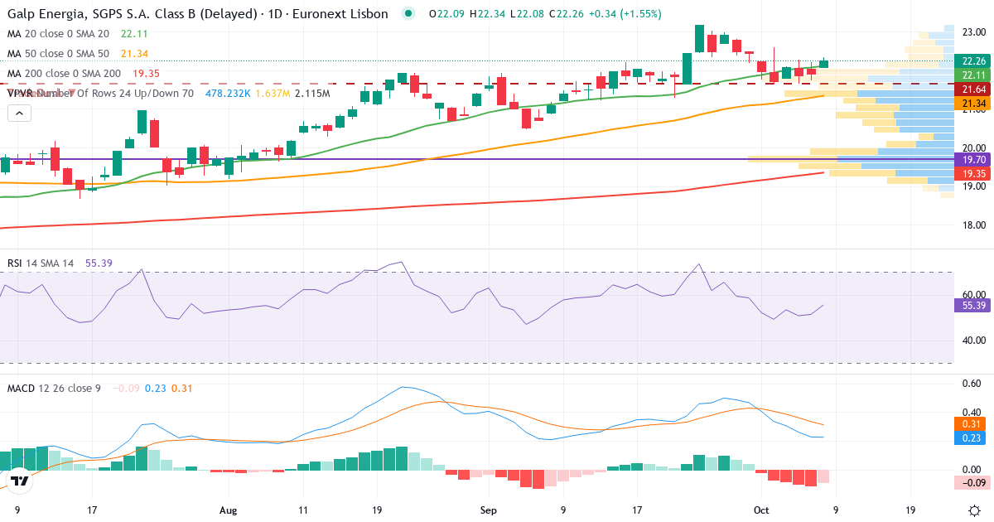The width and height of the screenshot is (994, 522).
Task: Click the TradingView logo
Action: (x=20, y=481)
